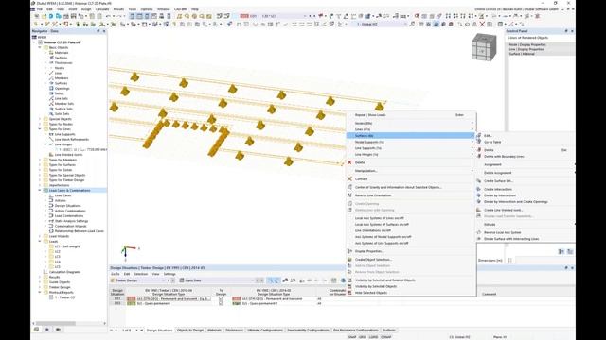Toggle To Design checkbox for DS2 row
Screen dimensions: 606x340
(221, 303)
